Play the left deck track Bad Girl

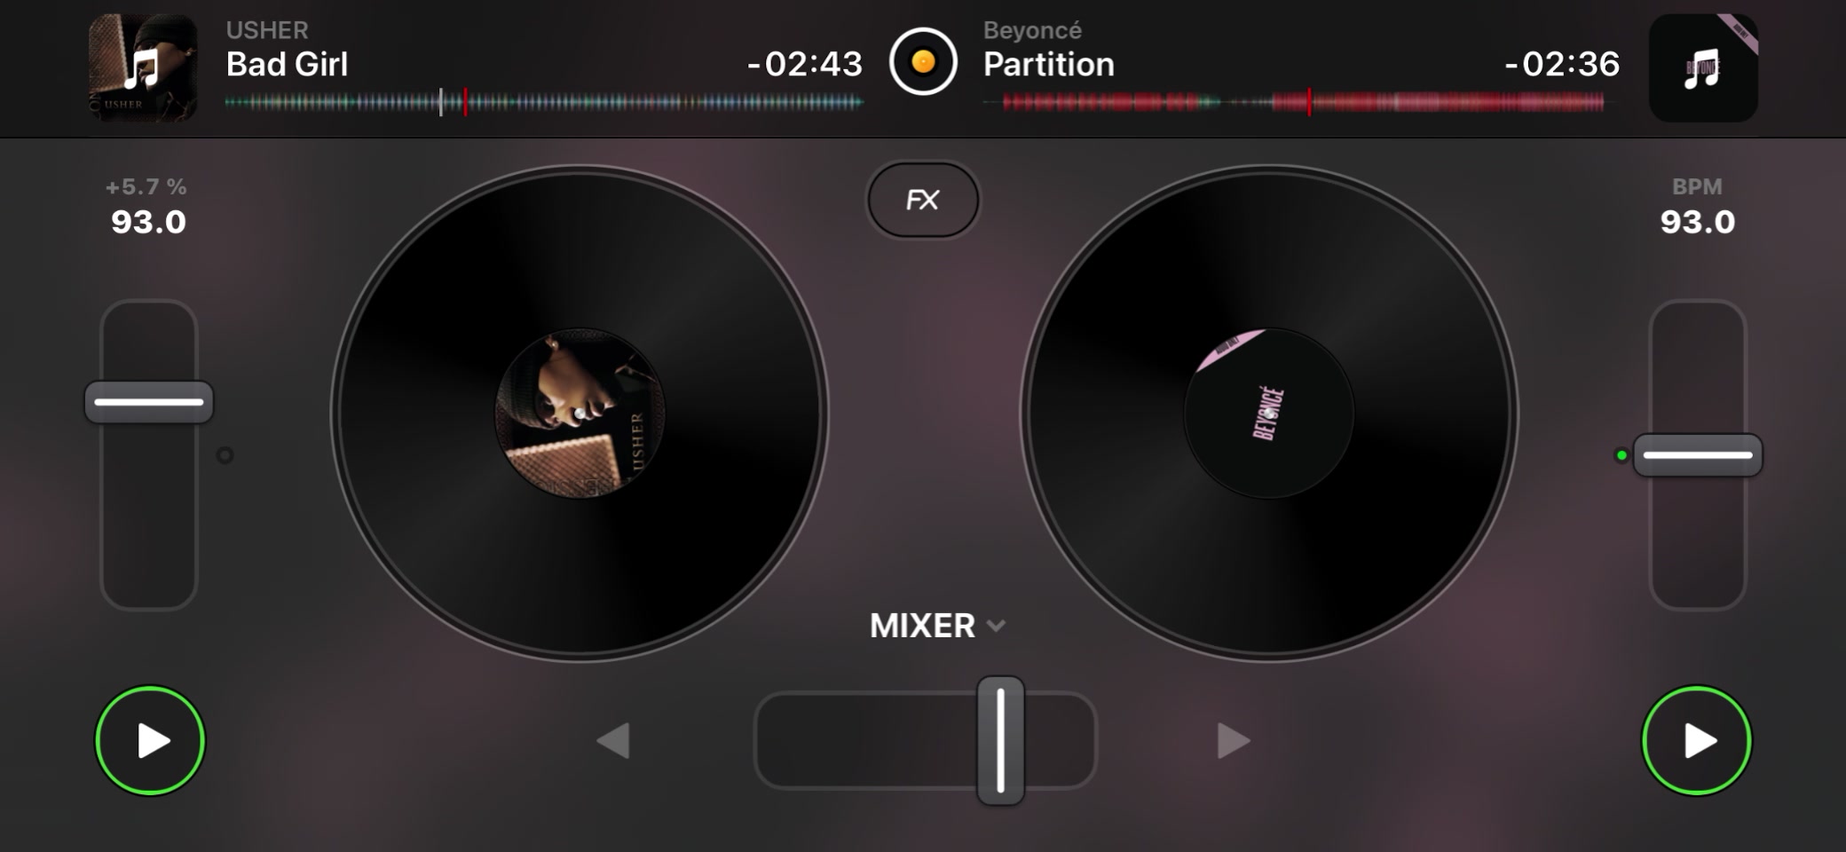[x=150, y=741]
